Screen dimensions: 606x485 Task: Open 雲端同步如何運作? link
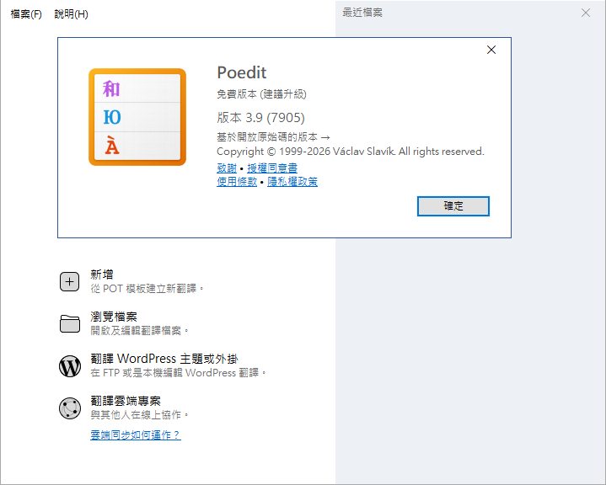tap(135, 434)
